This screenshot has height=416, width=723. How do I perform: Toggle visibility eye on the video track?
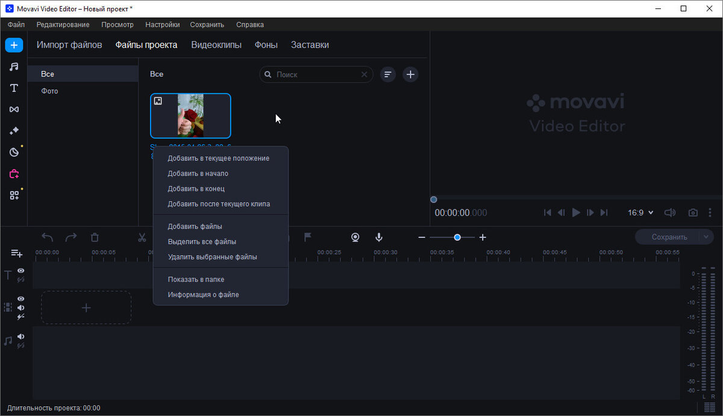[21, 299]
